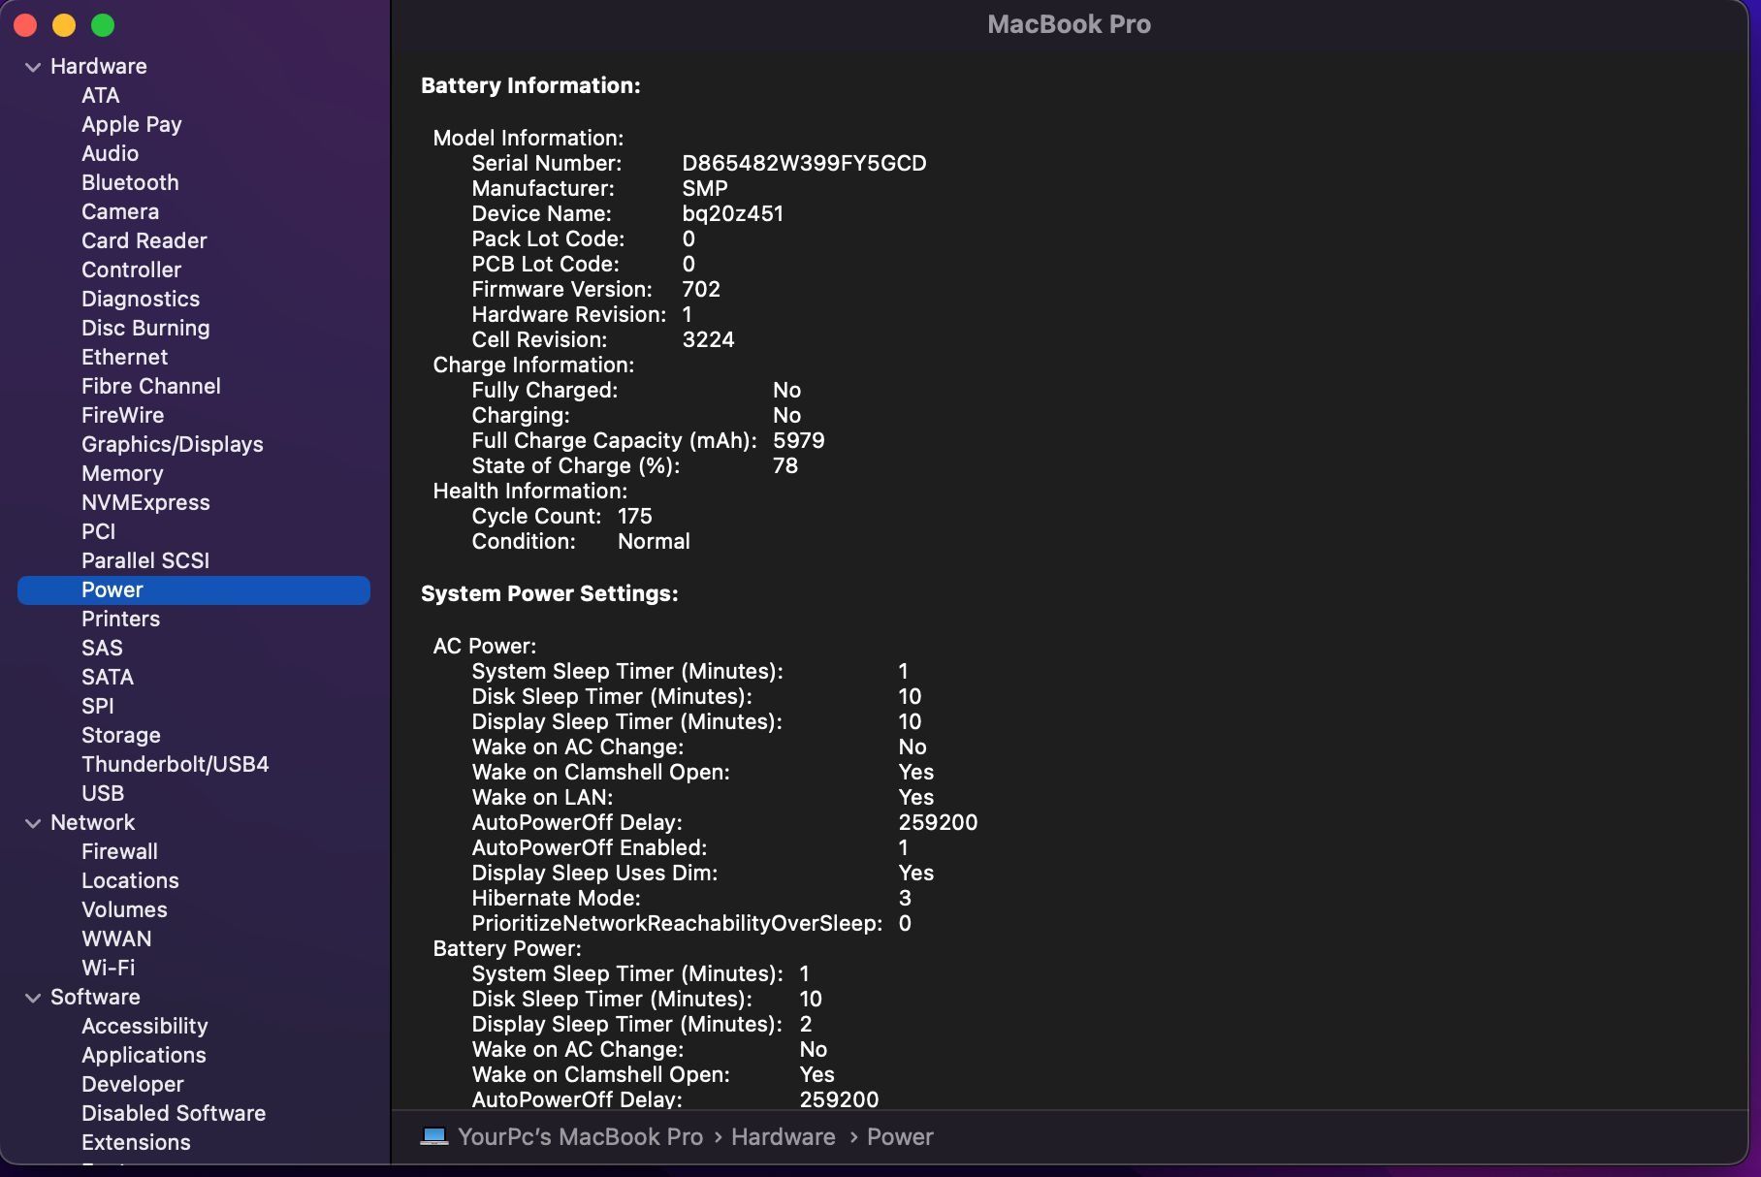Collapse the Network section chevron
Image resolution: width=1761 pixels, height=1177 pixels.
(x=33, y=823)
